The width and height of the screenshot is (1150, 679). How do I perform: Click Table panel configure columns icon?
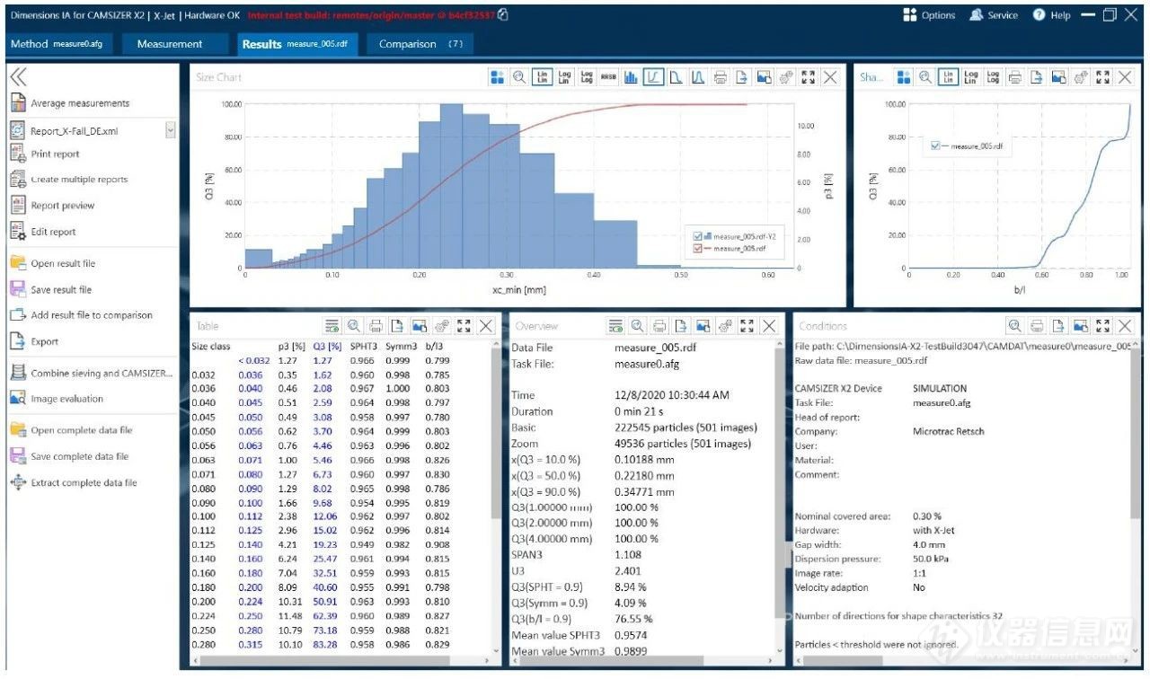[332, 326]
